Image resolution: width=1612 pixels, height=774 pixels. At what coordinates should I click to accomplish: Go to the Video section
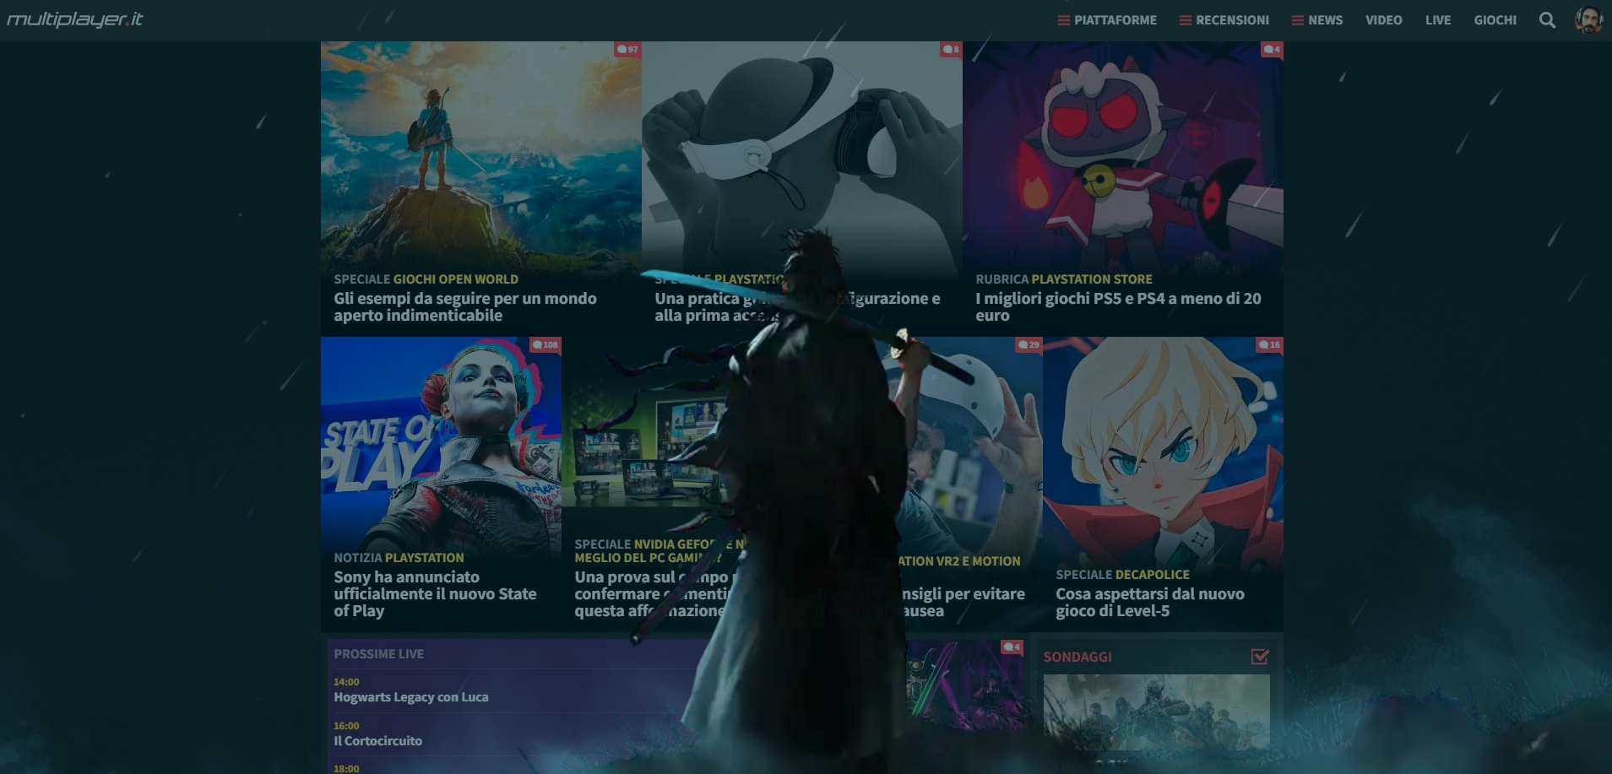pos(1383,20)
